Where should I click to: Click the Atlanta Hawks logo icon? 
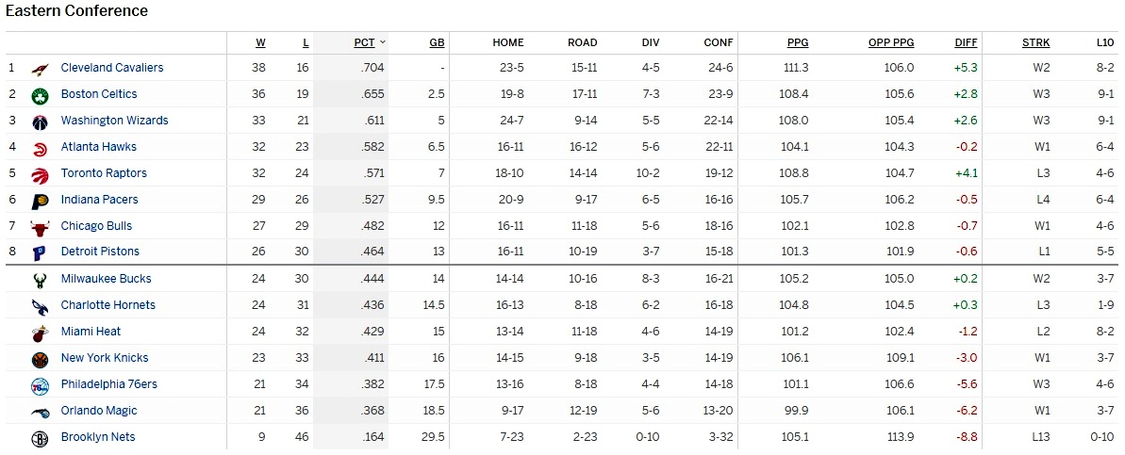[x=40, y=148]
